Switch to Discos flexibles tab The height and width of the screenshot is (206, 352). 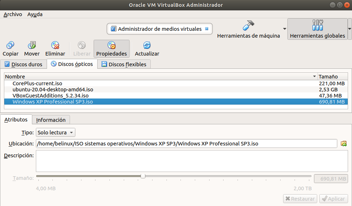(124, 64)
